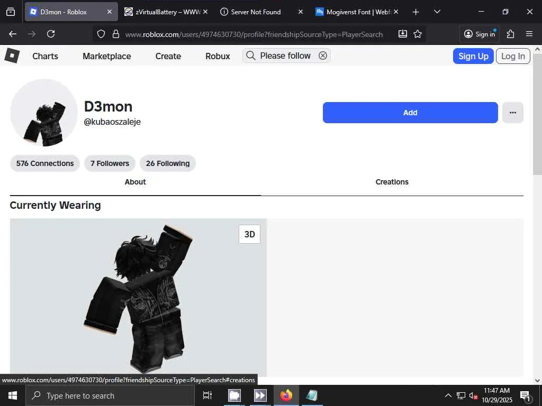The image size is (542, 406).
Task: Select the Creations profile tab
Action: [392, 182]
